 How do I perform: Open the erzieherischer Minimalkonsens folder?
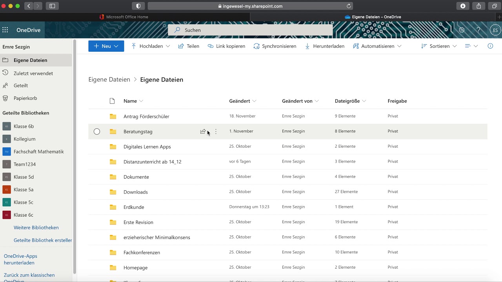click(x=156, y=237)
